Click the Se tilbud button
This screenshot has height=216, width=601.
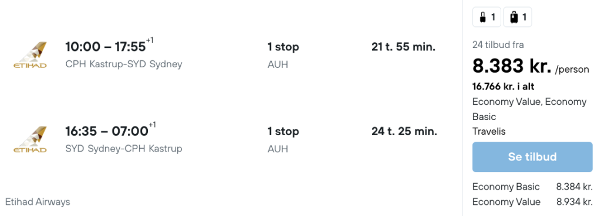point(532,157)
